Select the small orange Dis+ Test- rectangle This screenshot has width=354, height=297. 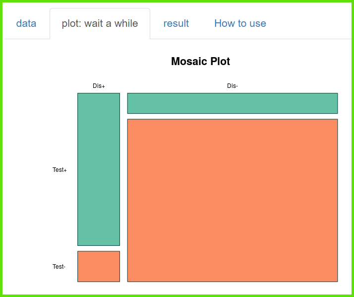tap(99, 266)
